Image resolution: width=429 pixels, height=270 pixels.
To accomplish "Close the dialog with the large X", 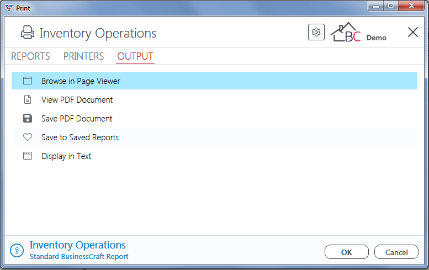I will [x=412, y=32].
